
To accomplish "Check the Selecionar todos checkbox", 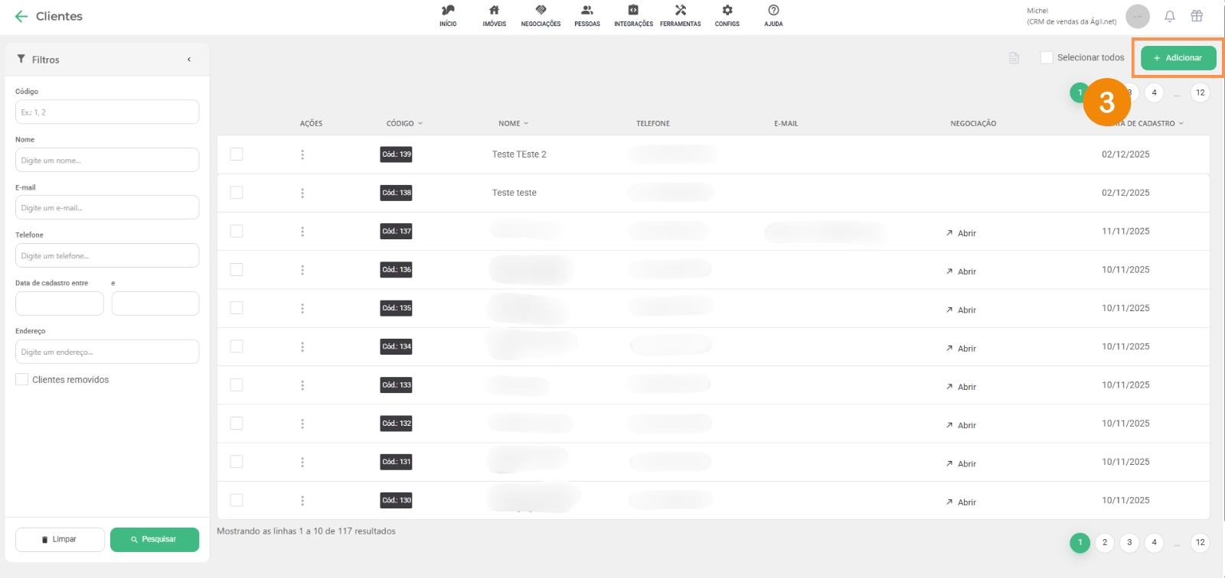I will 1047,57.
